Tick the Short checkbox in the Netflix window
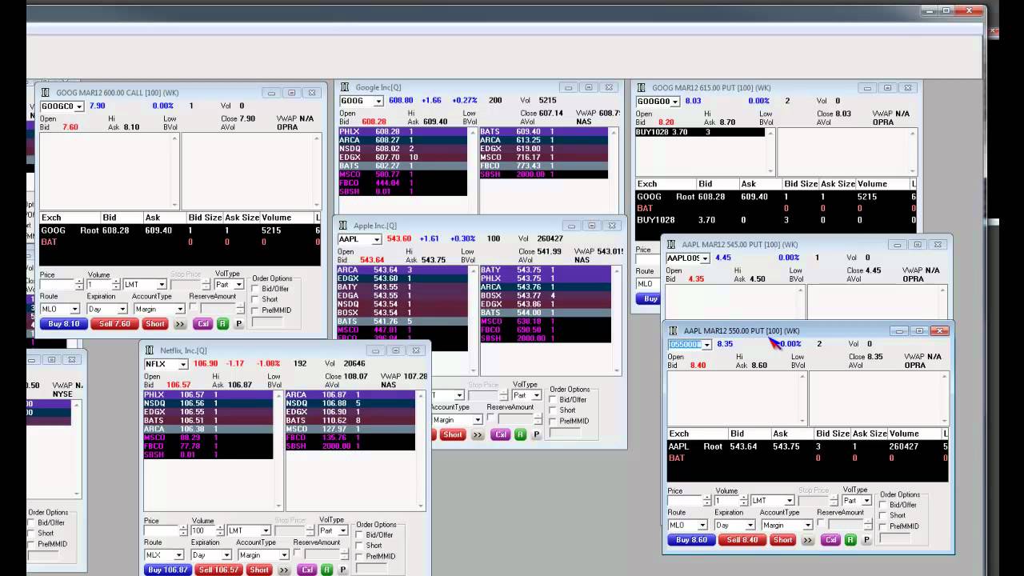The height and width of the screenshot is (576, 1024). (360, 546)
